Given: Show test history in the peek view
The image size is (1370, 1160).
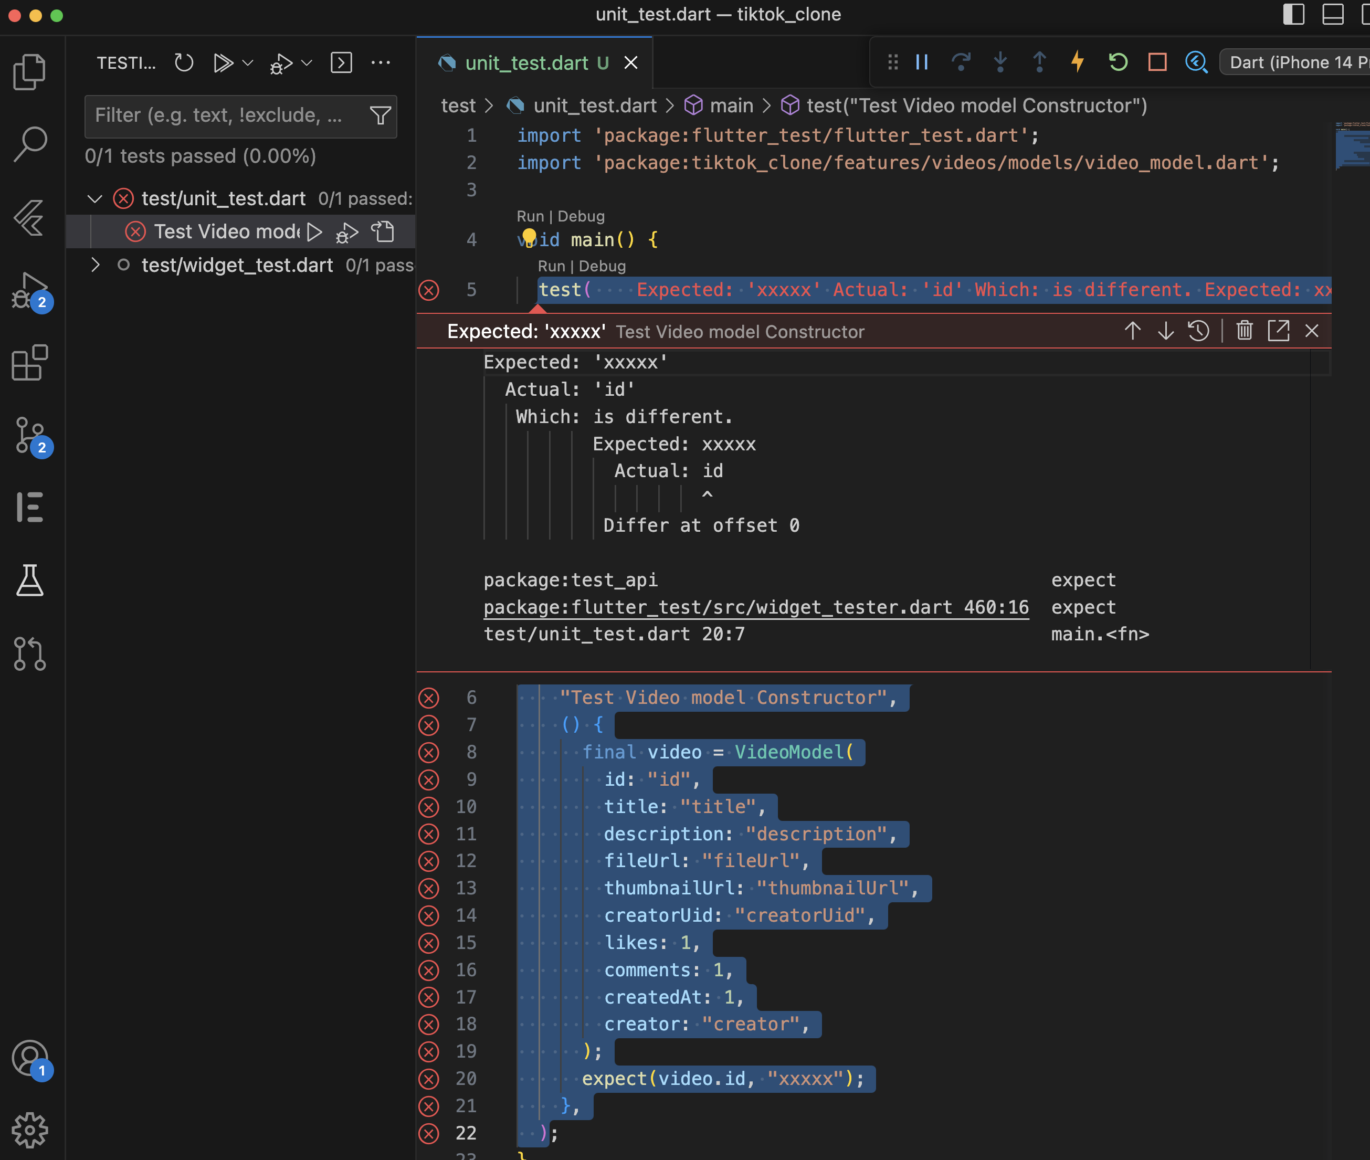Looking at the screenshot, I should [x=1198, y=331].
